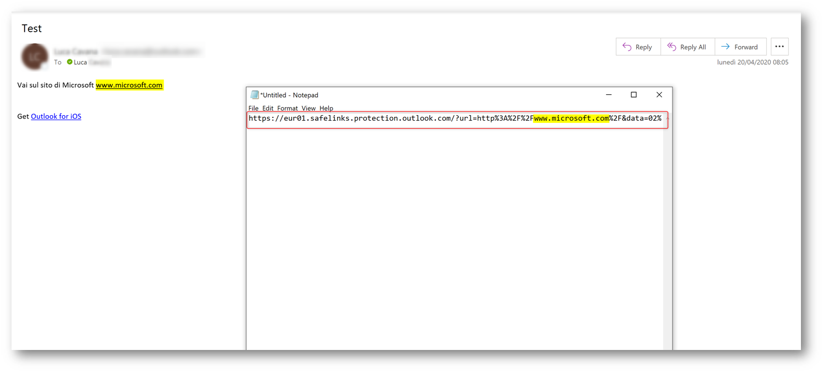Open the Notepad View menu
The width and height of the screenshot is (824, 373).
(309, 108)
